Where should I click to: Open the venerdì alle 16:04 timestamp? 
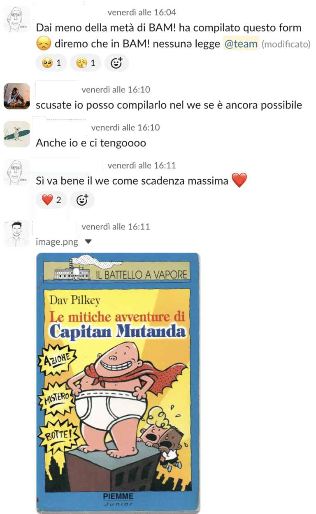(142, 13)
